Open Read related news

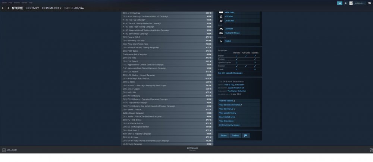[x=239, y=117]
